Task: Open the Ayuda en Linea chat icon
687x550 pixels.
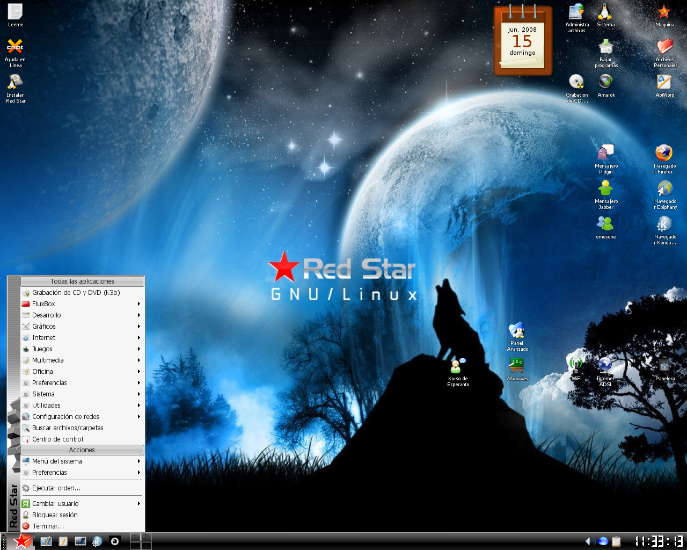Action: coord(15,53)
